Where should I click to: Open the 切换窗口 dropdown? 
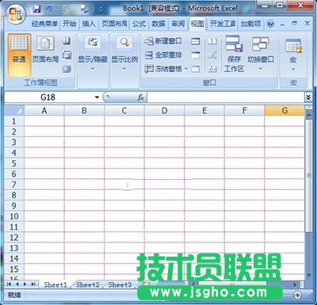[261, 54]
